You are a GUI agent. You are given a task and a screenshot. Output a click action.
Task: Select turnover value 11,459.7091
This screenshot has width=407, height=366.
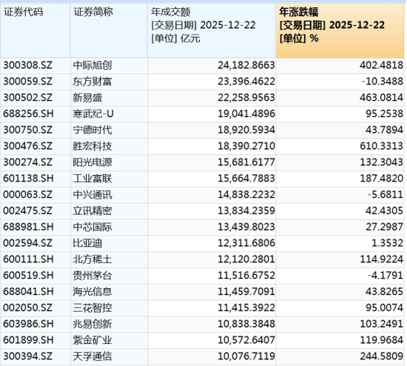point(246,291)
